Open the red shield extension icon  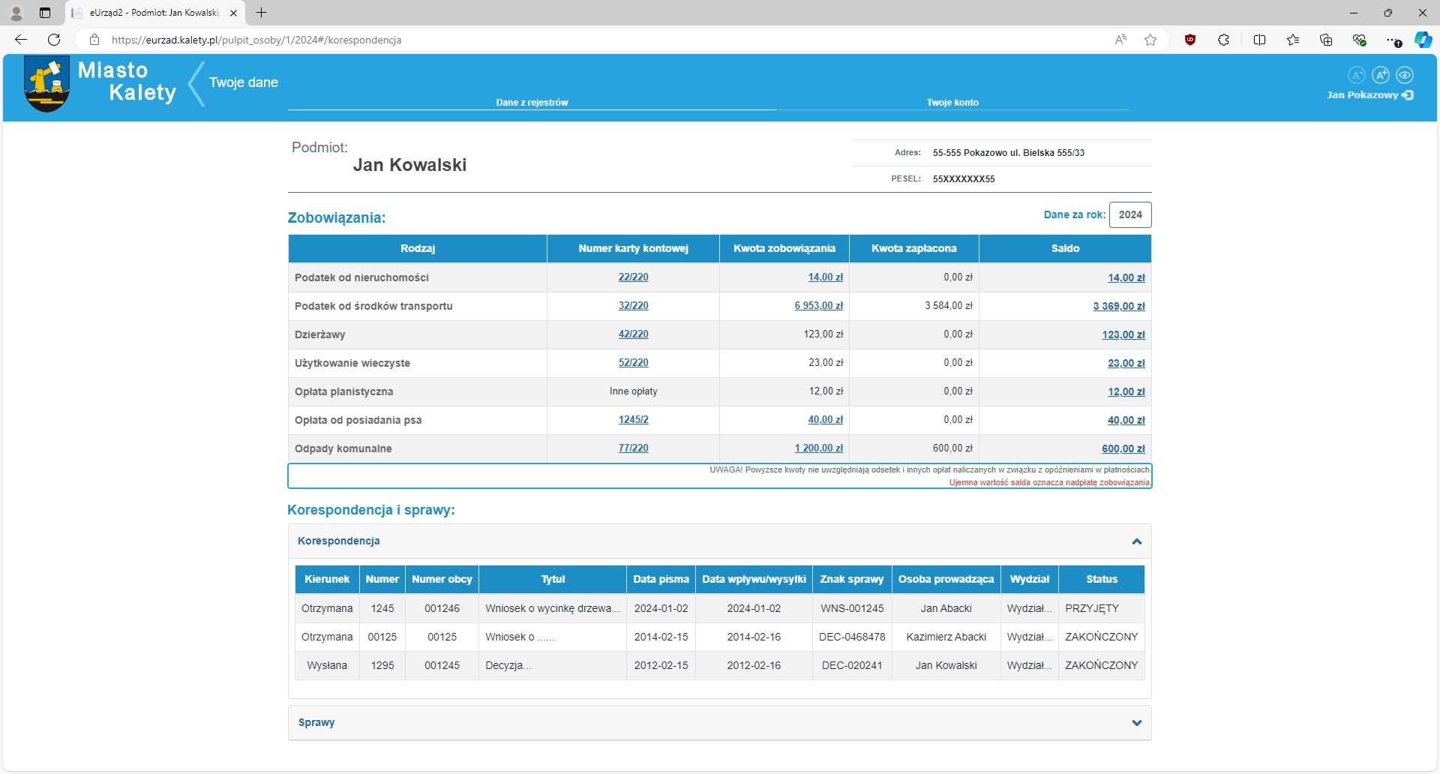(x=1190, y=40)
